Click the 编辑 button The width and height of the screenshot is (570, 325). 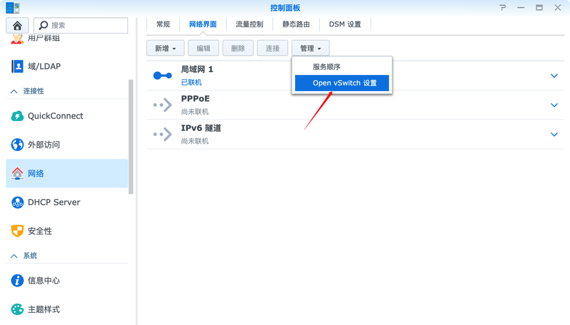point(203,48)
